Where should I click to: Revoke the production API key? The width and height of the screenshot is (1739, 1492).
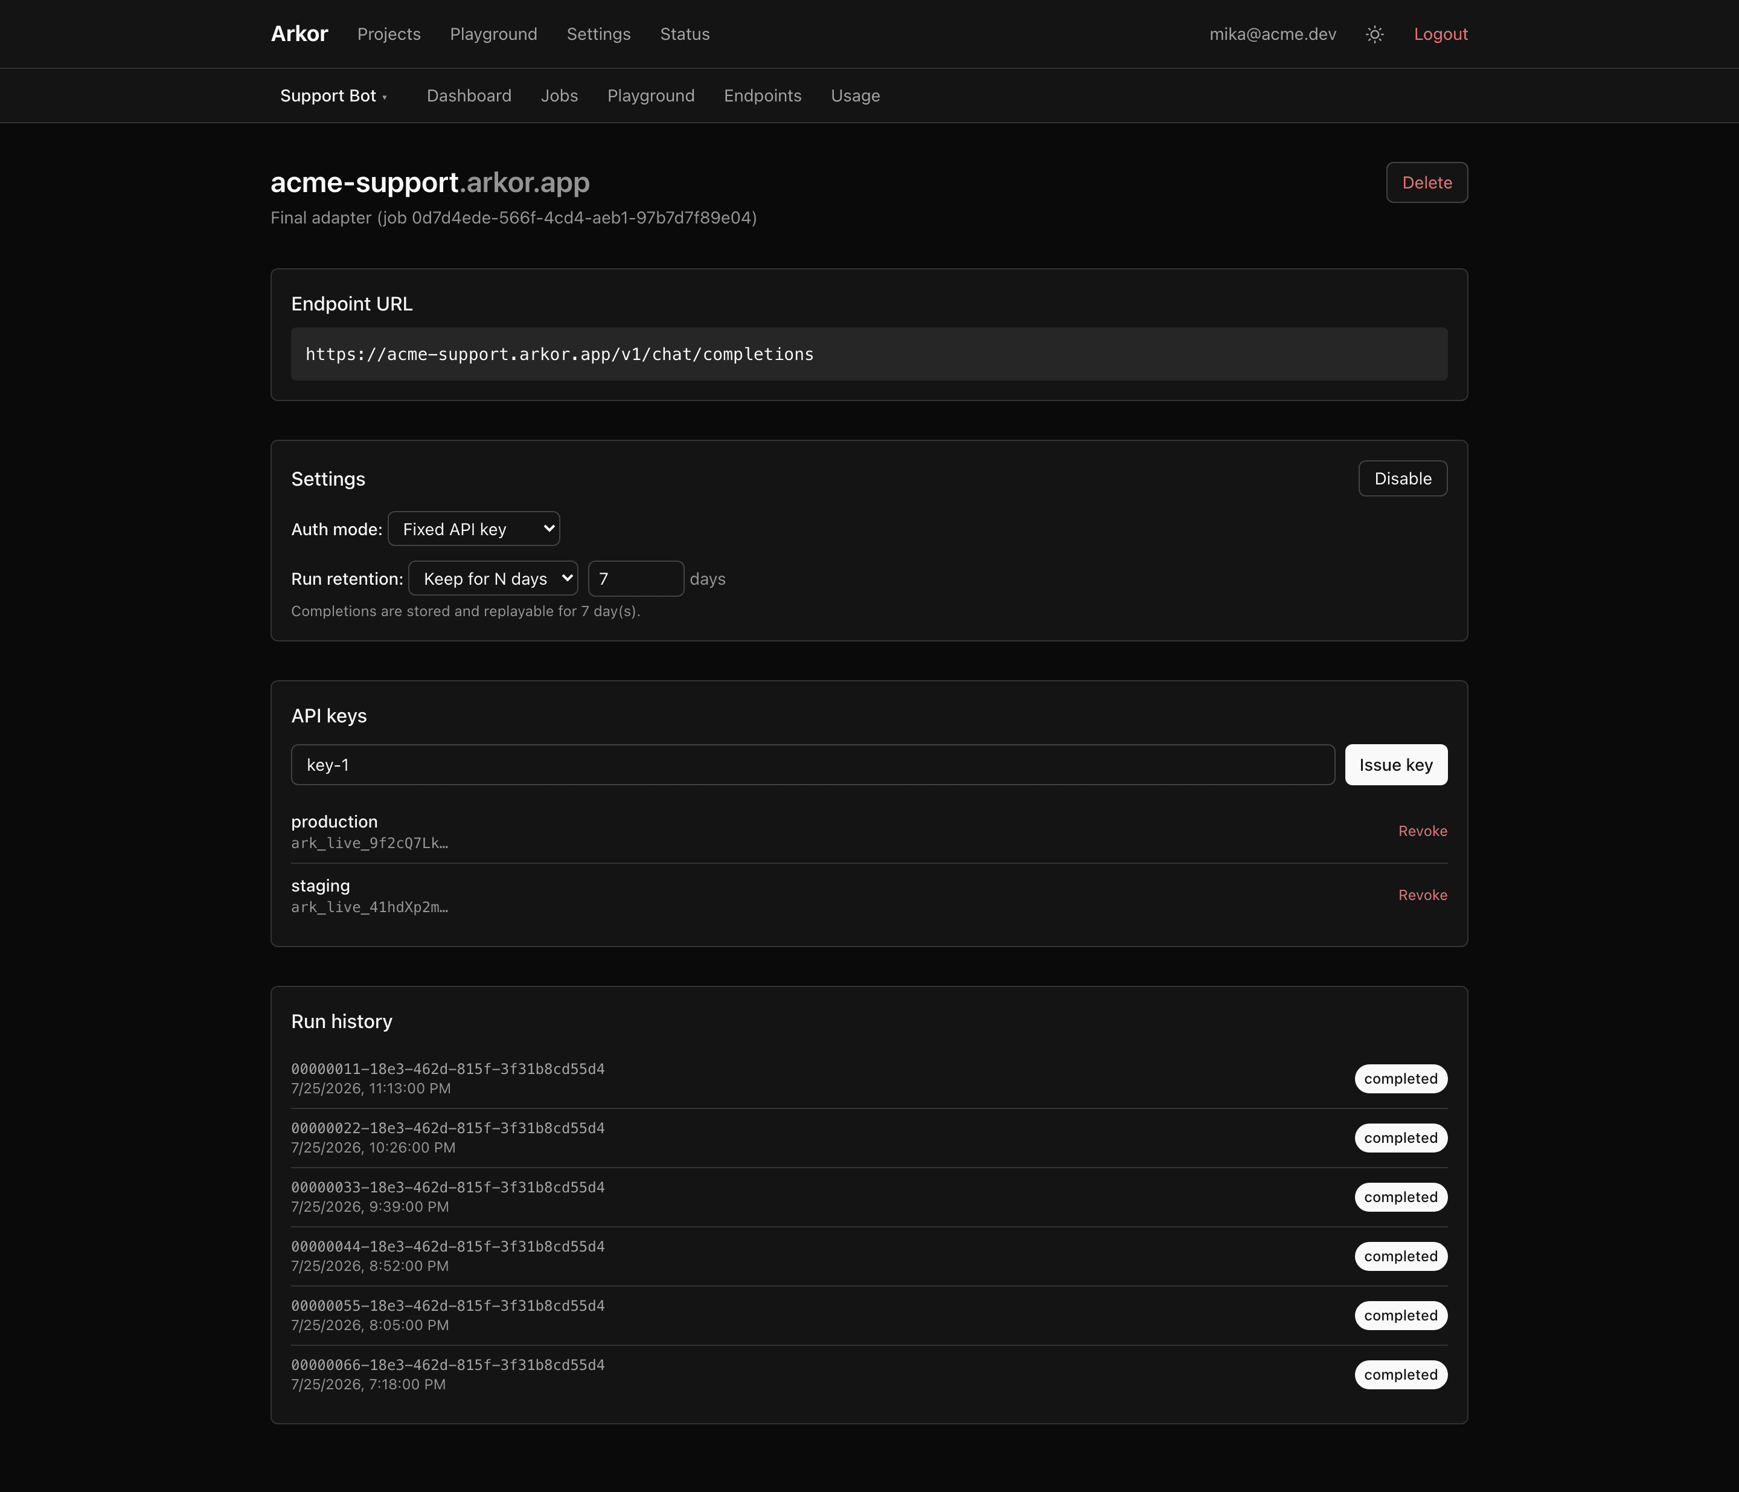(1423, 831)
